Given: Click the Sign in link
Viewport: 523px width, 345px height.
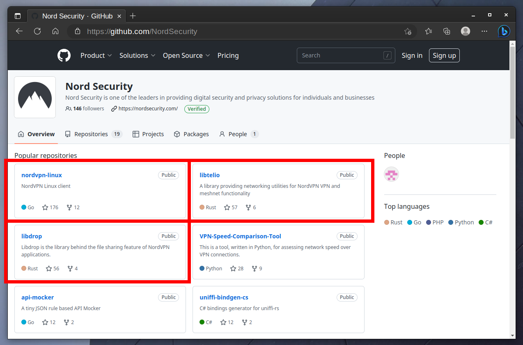Looking at the screenshot, I should pos(412,55).
